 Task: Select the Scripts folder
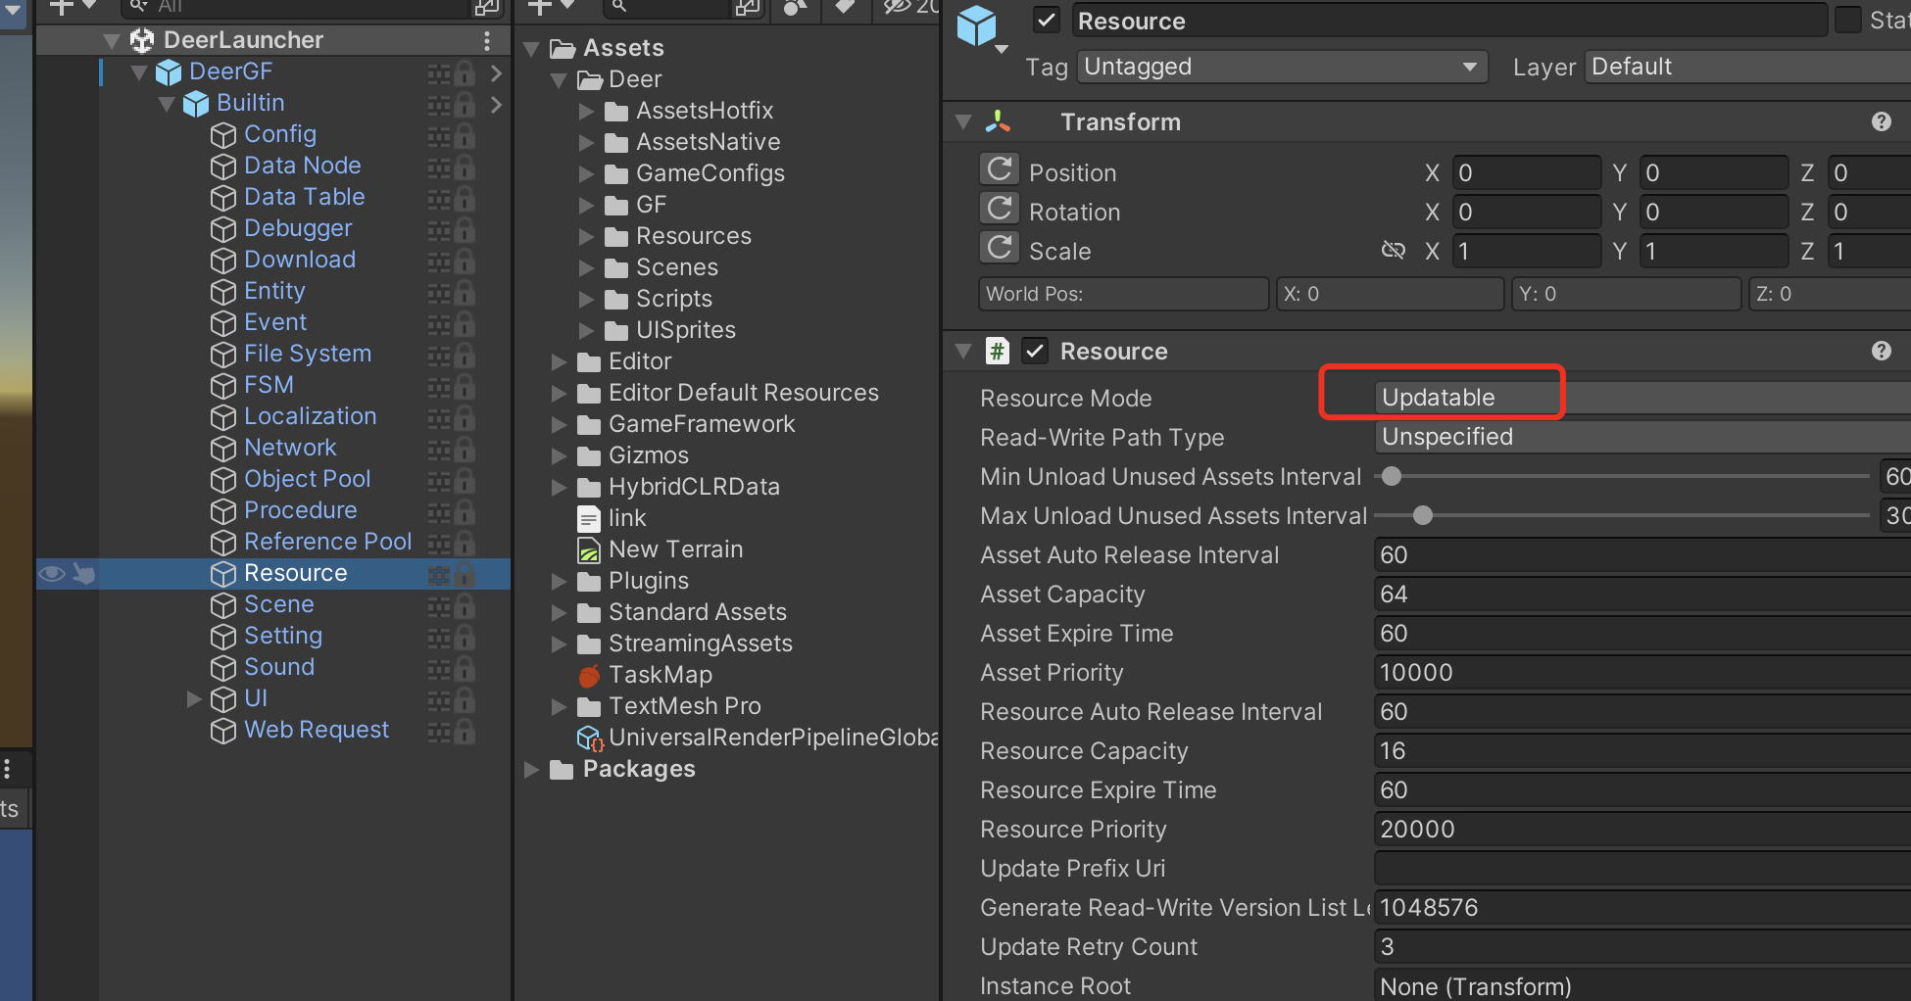673,299
